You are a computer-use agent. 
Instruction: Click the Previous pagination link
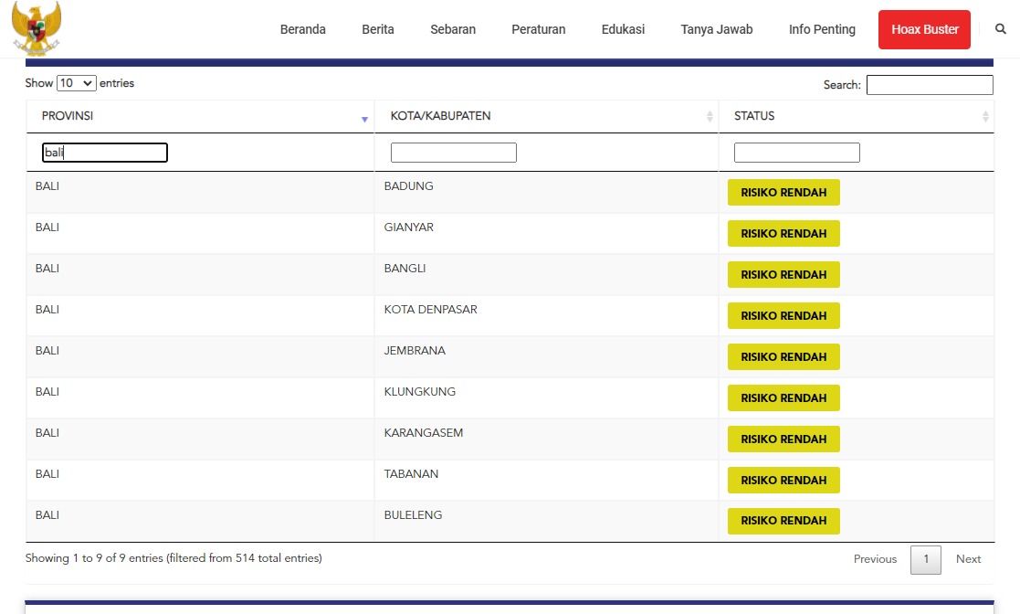coord(875,559)
